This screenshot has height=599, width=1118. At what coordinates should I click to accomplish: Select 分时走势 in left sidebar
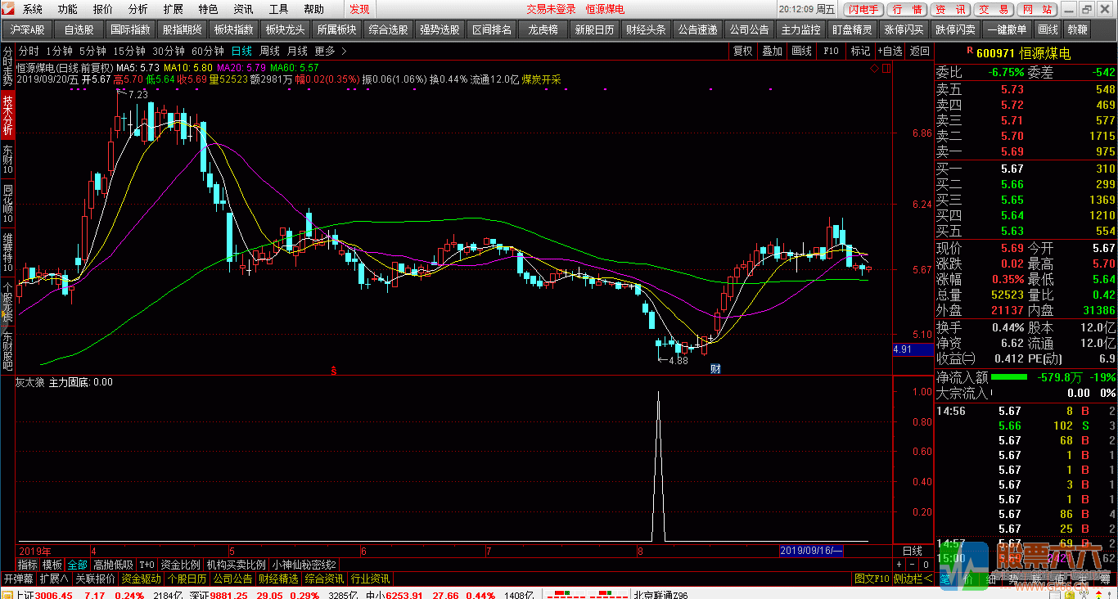click(7, 66)
